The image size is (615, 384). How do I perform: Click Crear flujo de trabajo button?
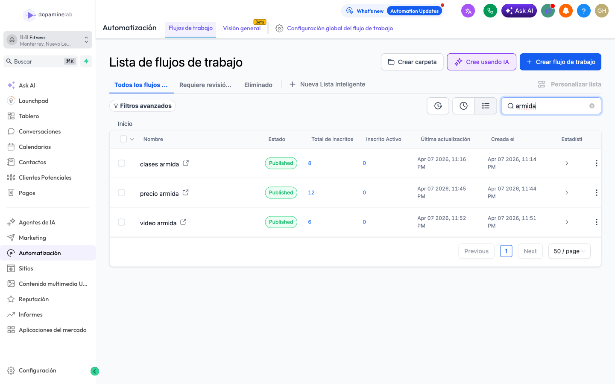pyautogui.click(x=560, y=62)
